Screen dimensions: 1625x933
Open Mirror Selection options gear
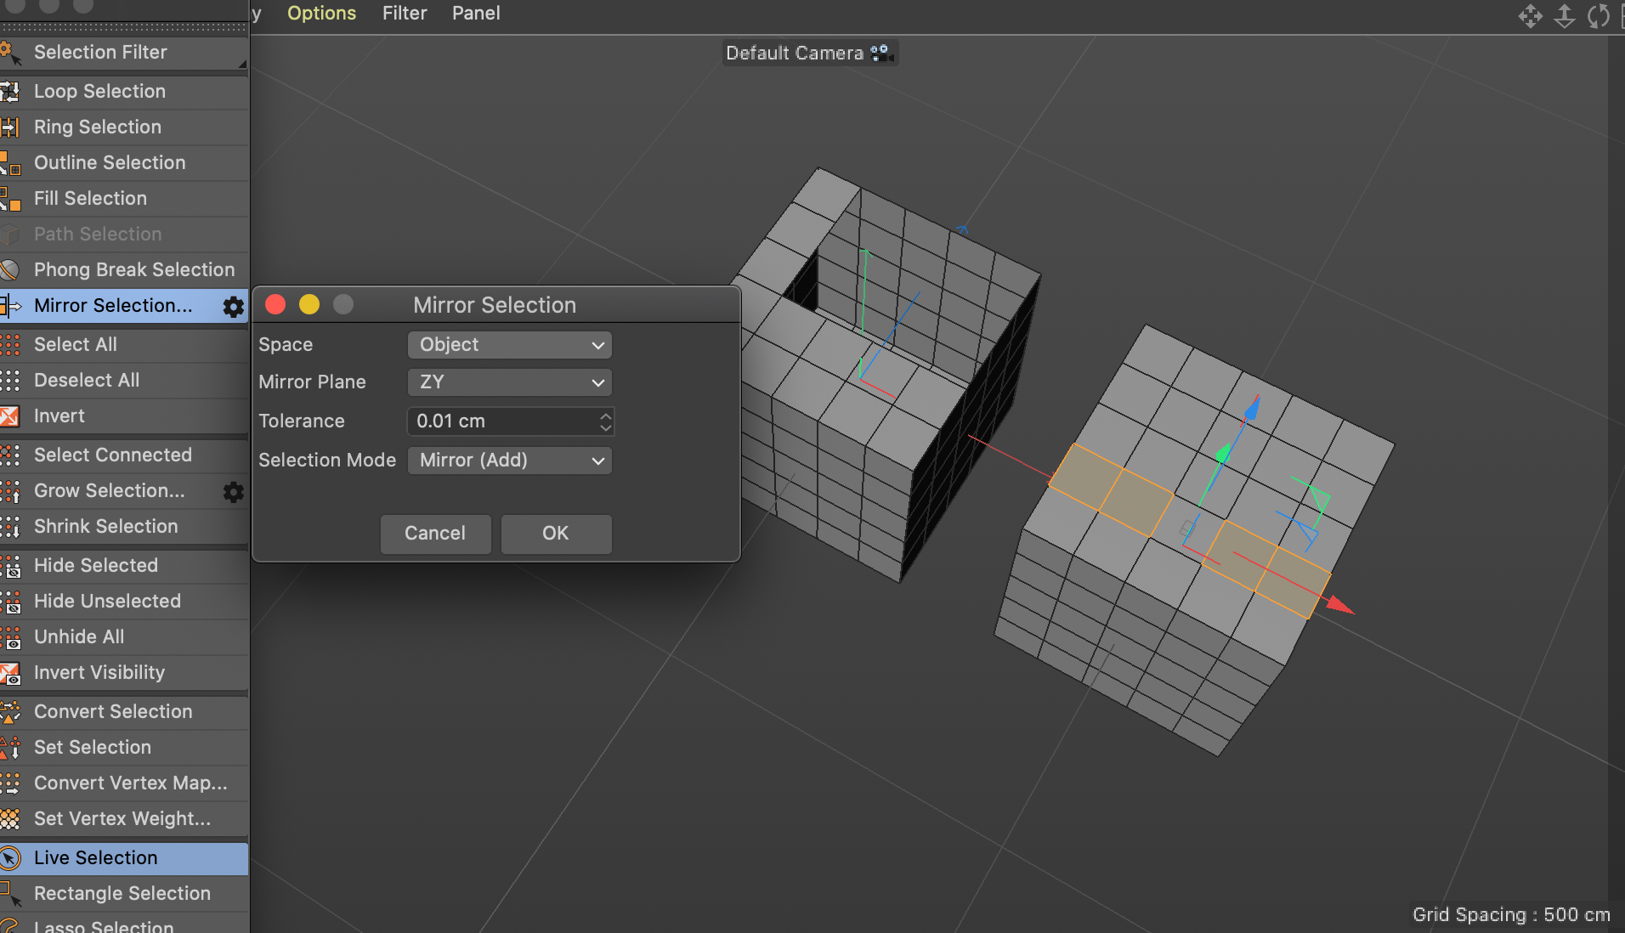tap(233, 306)
